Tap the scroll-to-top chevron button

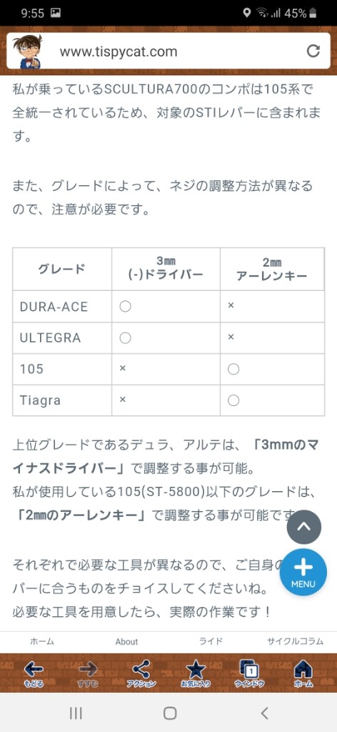point(304,528)
